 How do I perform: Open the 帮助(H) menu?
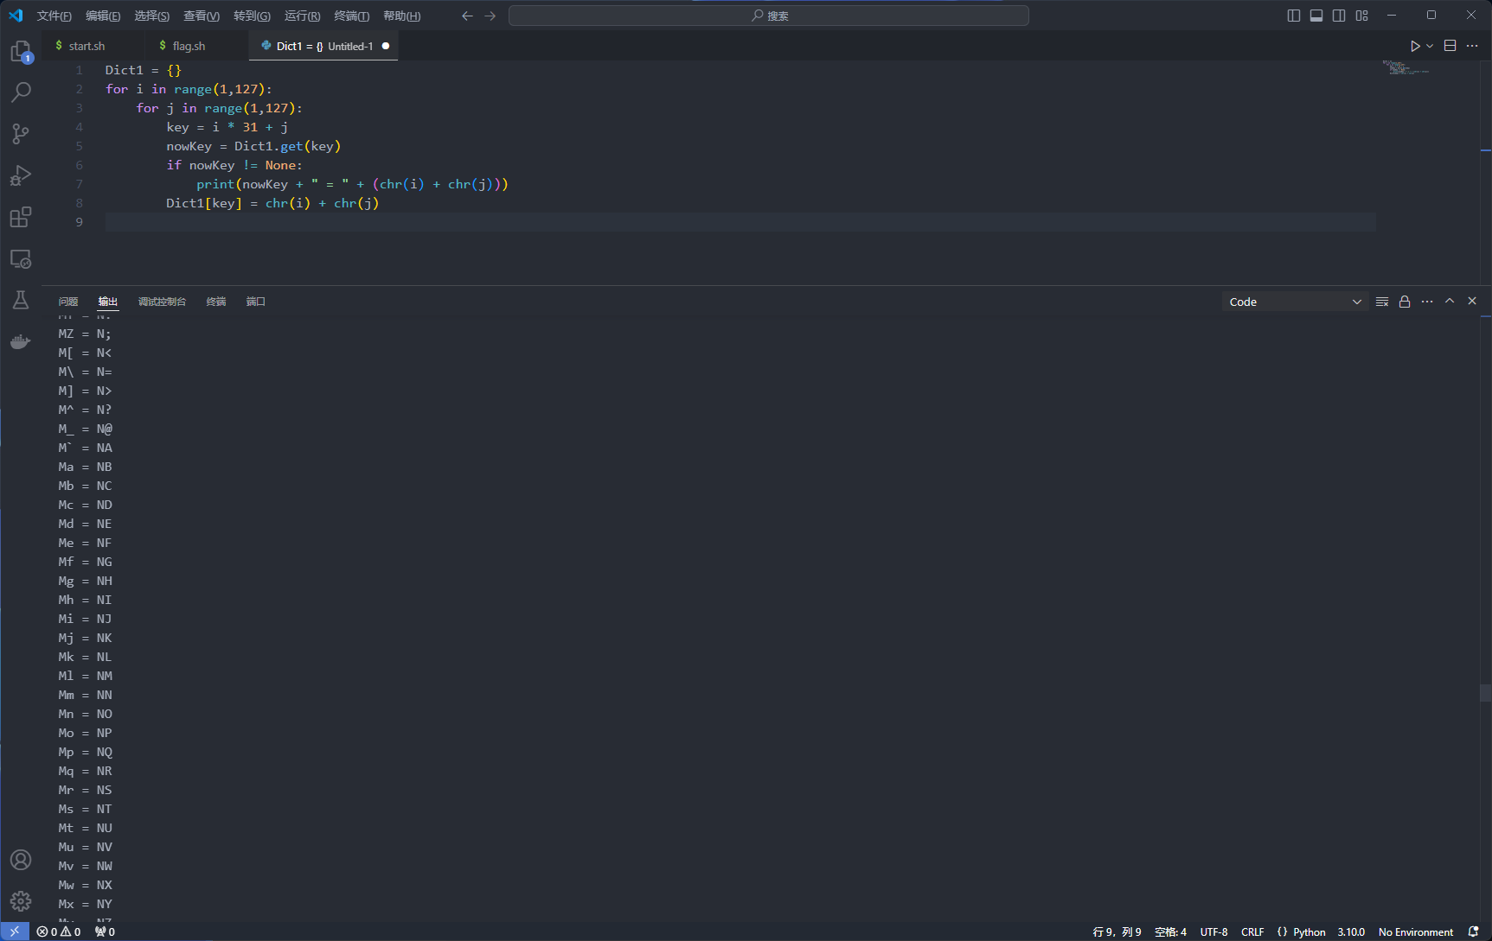pyautogui.click(x=401, y=16)
